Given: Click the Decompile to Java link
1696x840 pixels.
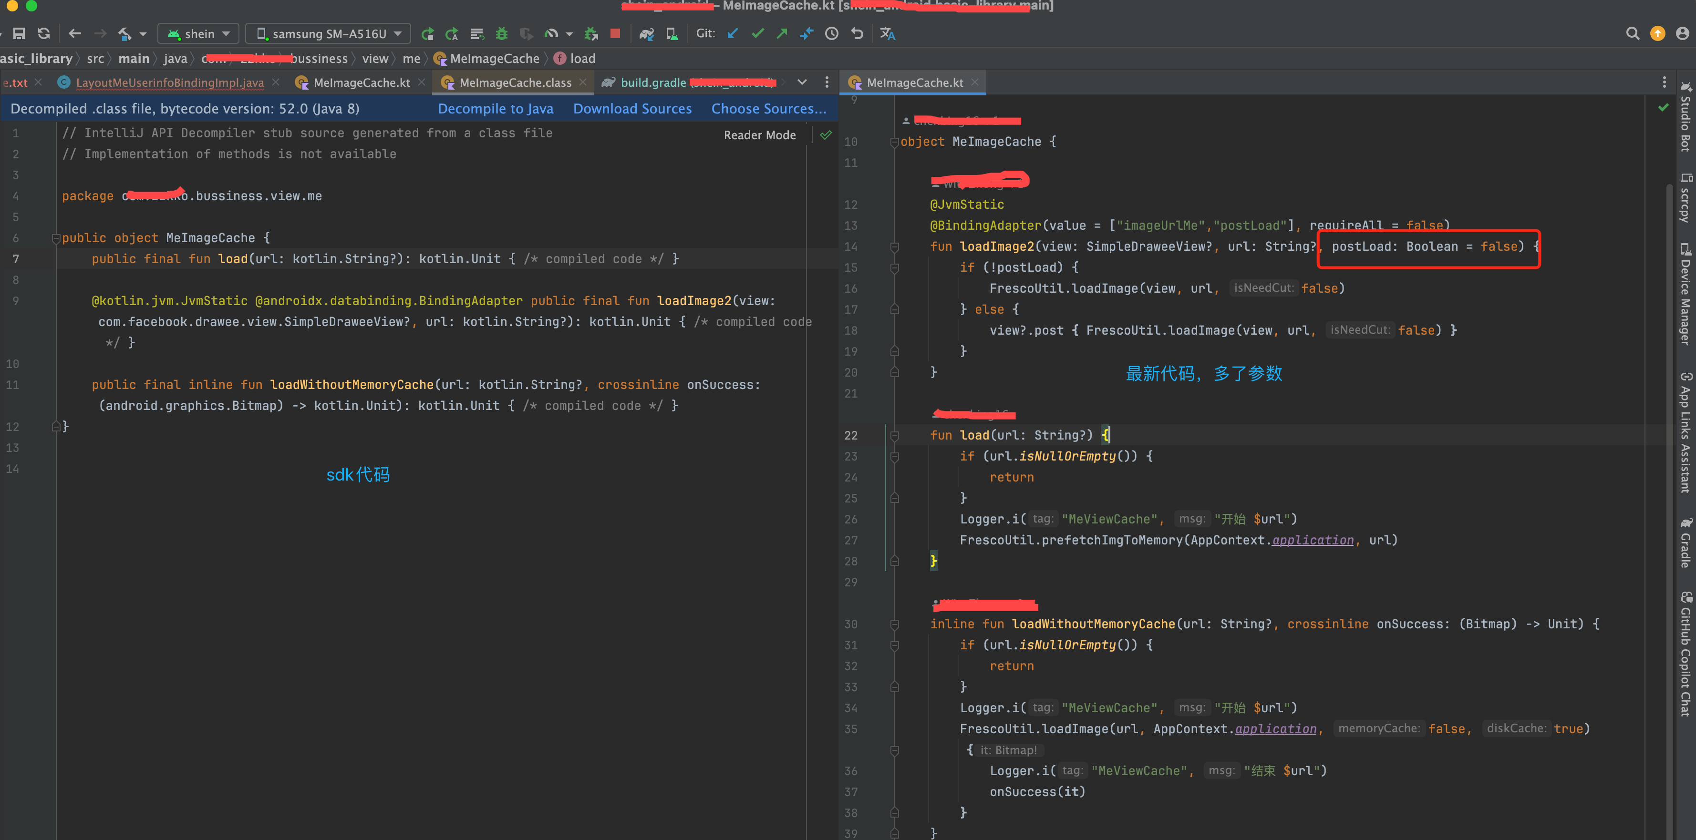Looking at the screenshot, I should click(495, 109).
